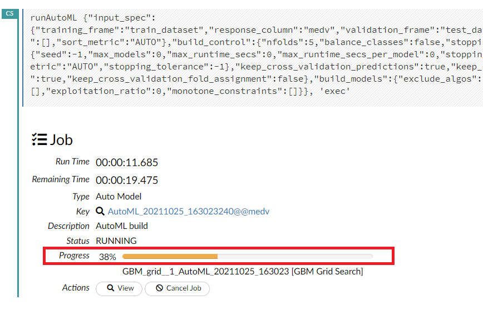Click the orange progress bar fill

(170, 257)
